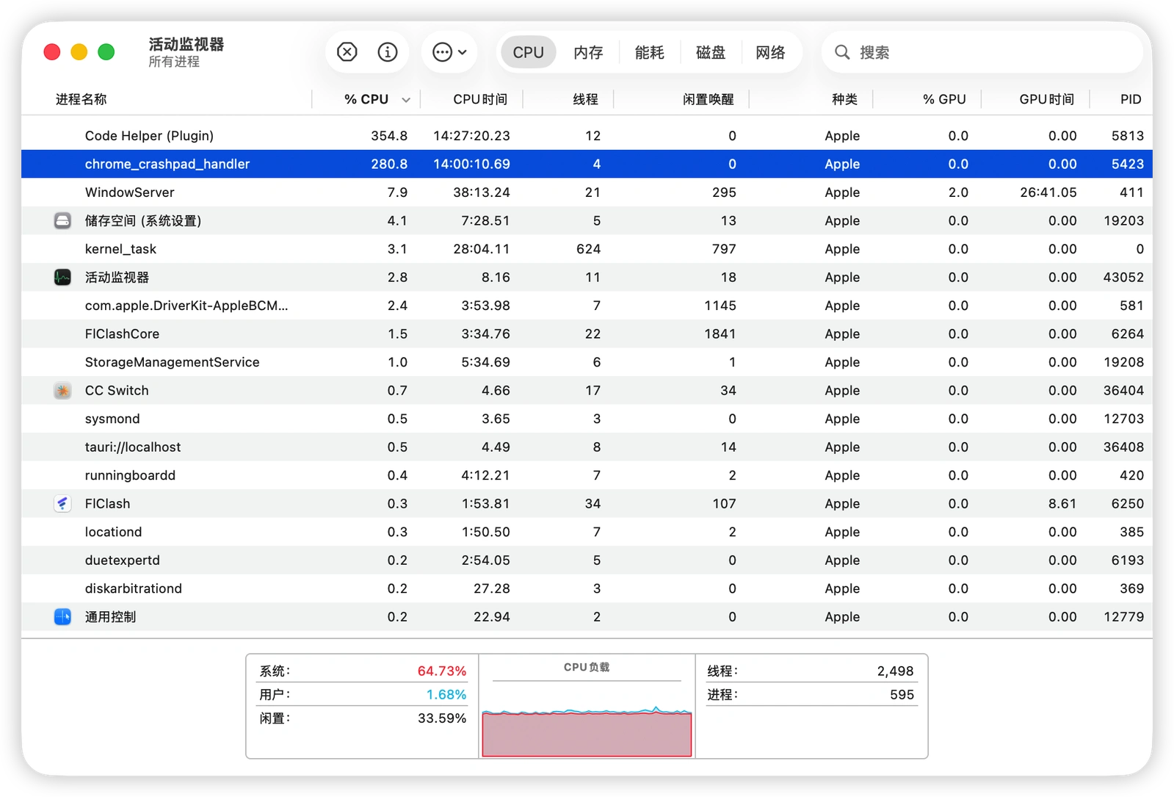Viewport: 1174px width, 797px height.
Task: Click the 通用控制 app icon
Action: 62,616
